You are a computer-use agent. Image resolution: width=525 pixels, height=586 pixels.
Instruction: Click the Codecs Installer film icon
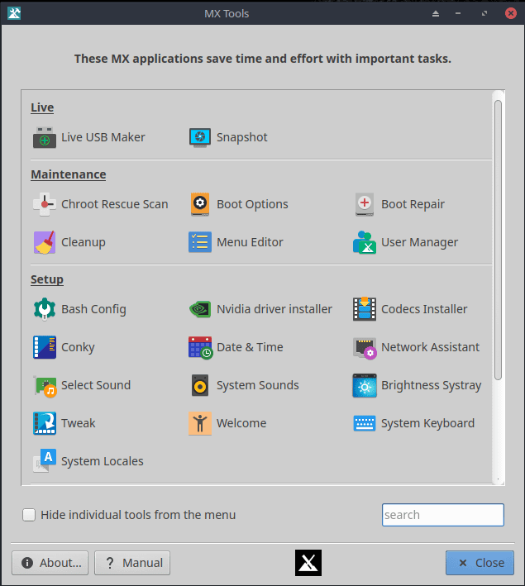pyautogui.click(x=365, y=309)
